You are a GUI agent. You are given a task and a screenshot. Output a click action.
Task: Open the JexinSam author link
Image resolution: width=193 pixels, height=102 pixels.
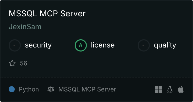click(25, 27)
